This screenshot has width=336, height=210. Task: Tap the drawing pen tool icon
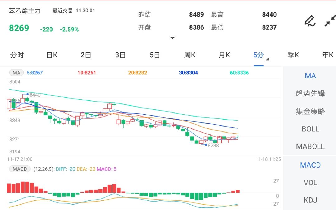310,21
